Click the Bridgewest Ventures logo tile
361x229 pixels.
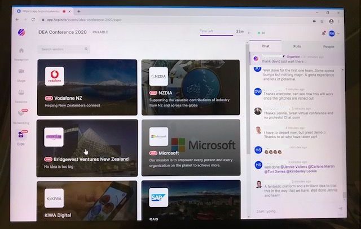tap(54, 137)
